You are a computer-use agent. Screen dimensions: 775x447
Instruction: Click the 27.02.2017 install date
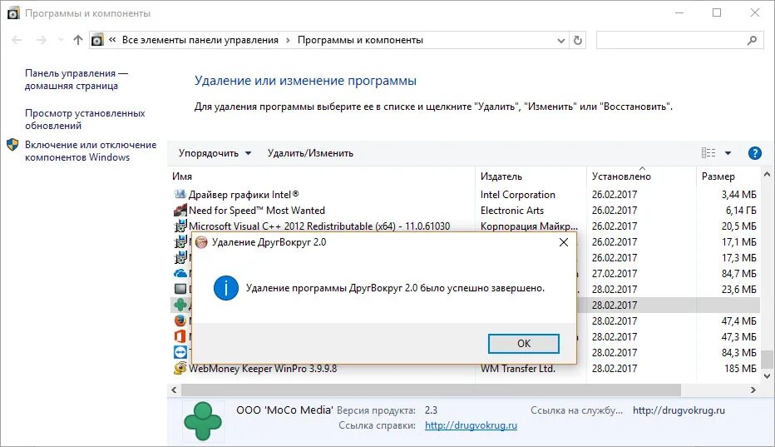[615, 273]
